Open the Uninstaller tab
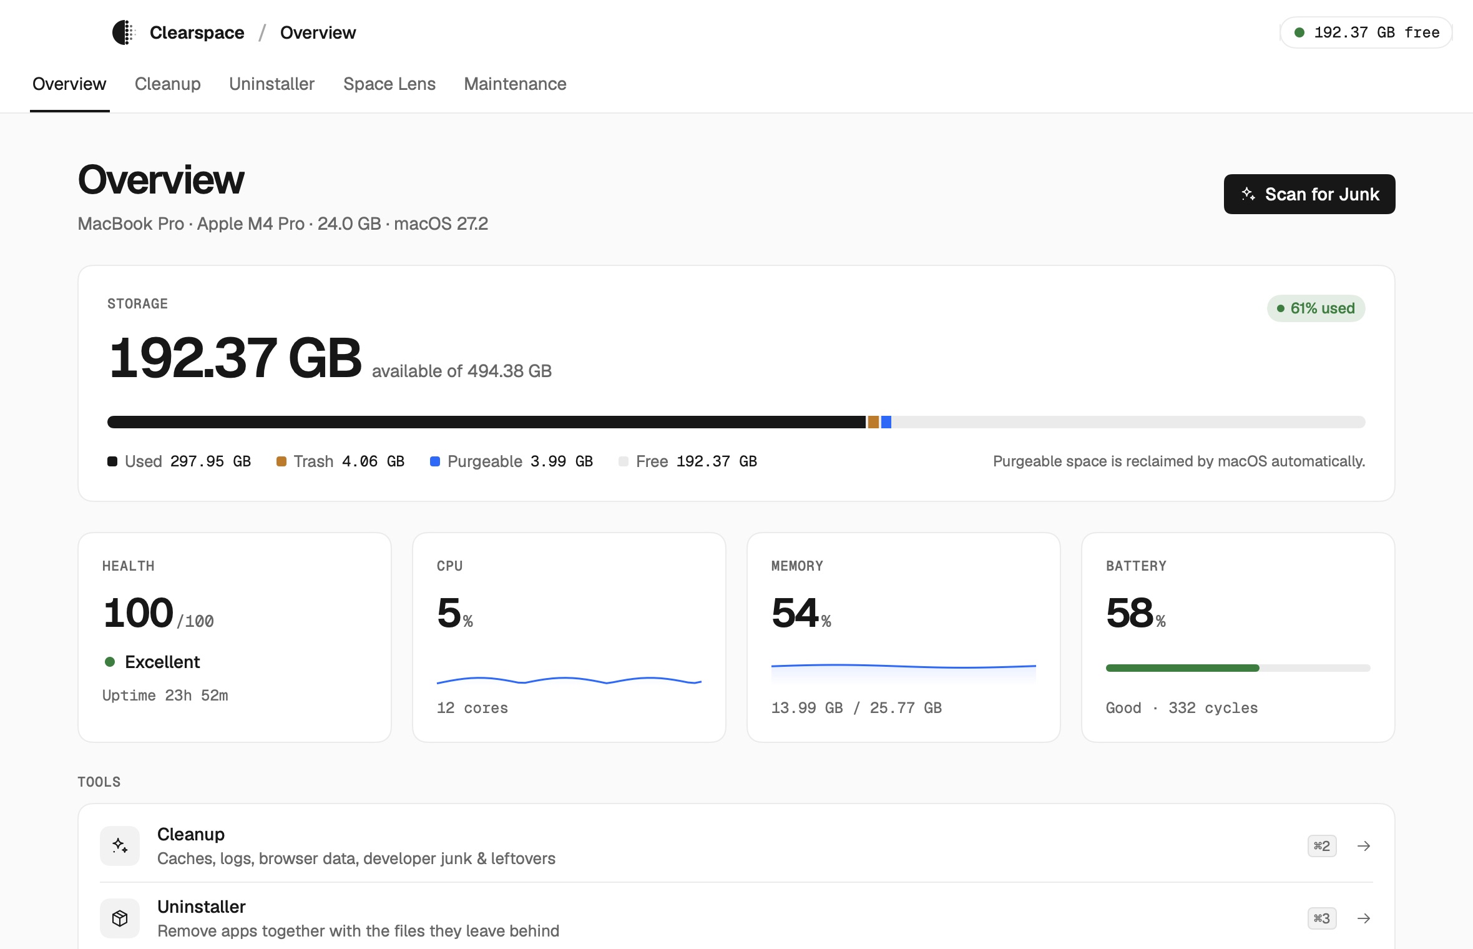The height and width of the screenshot is (949, 1473). coord(272,84)
